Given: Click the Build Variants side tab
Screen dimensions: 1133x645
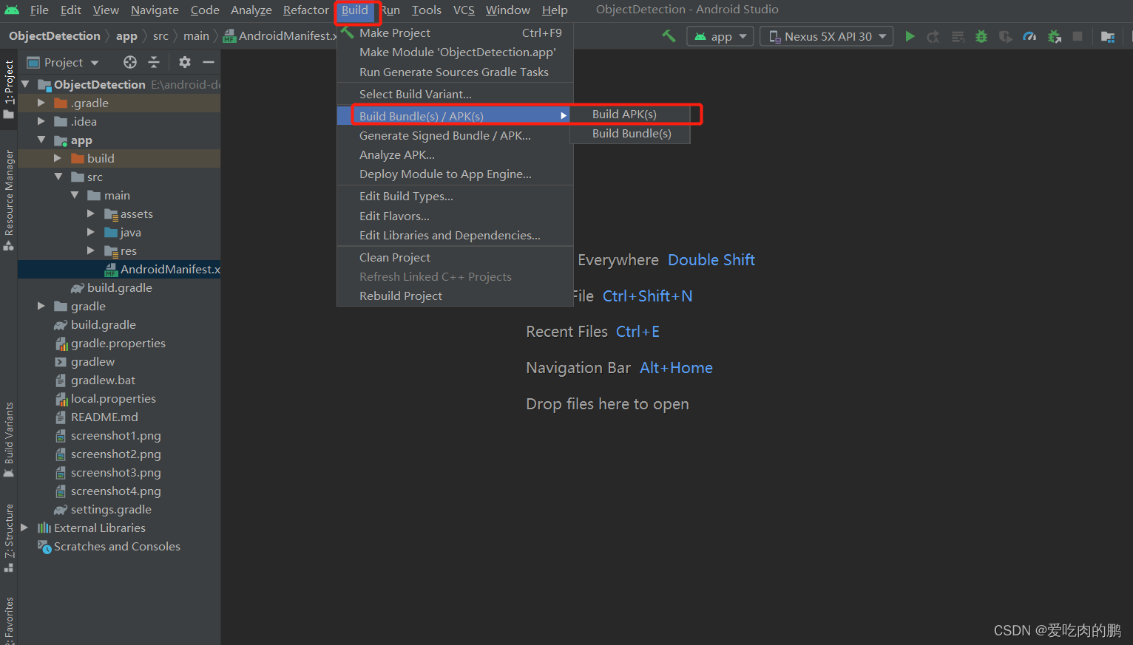Looking at the screenshot, I should click(9, 440).
